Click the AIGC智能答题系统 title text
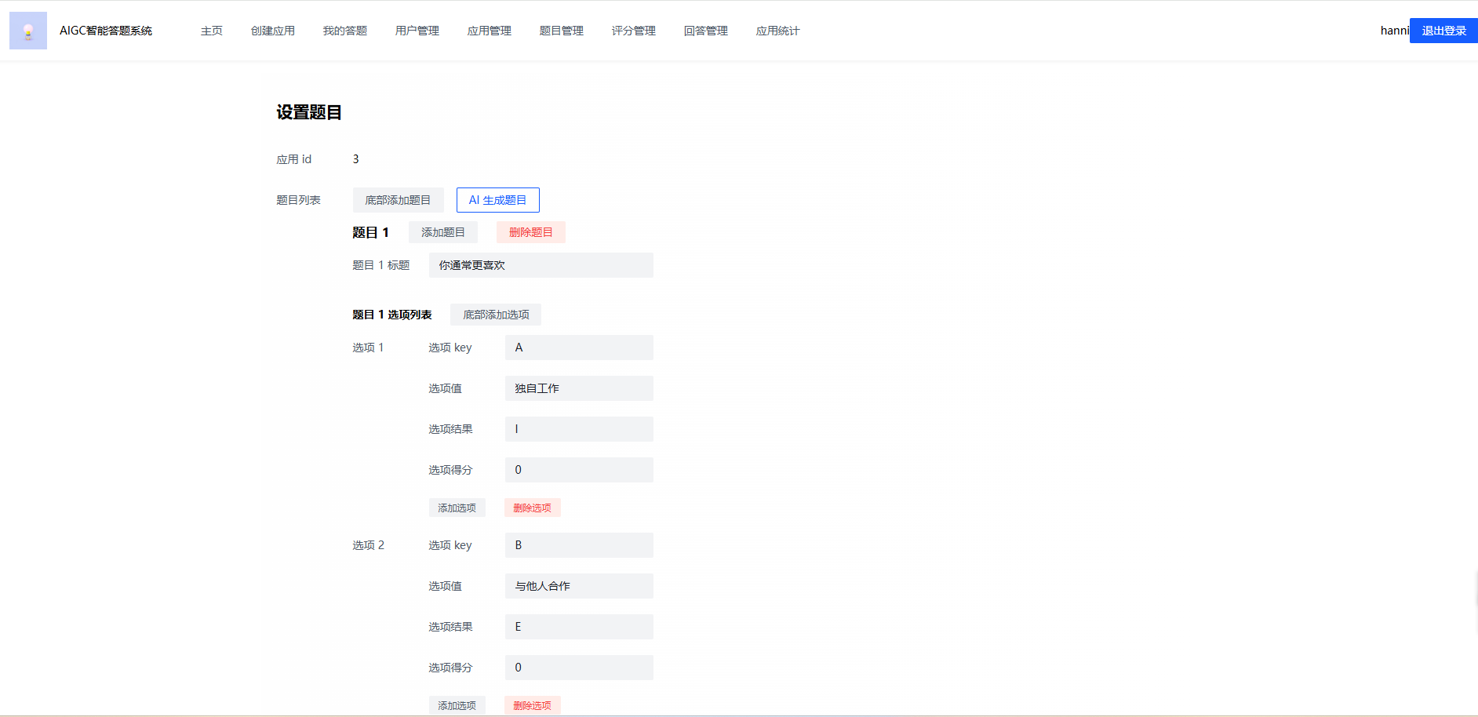This screenshot has height=717, width=1478. click(x=106, y=31)
